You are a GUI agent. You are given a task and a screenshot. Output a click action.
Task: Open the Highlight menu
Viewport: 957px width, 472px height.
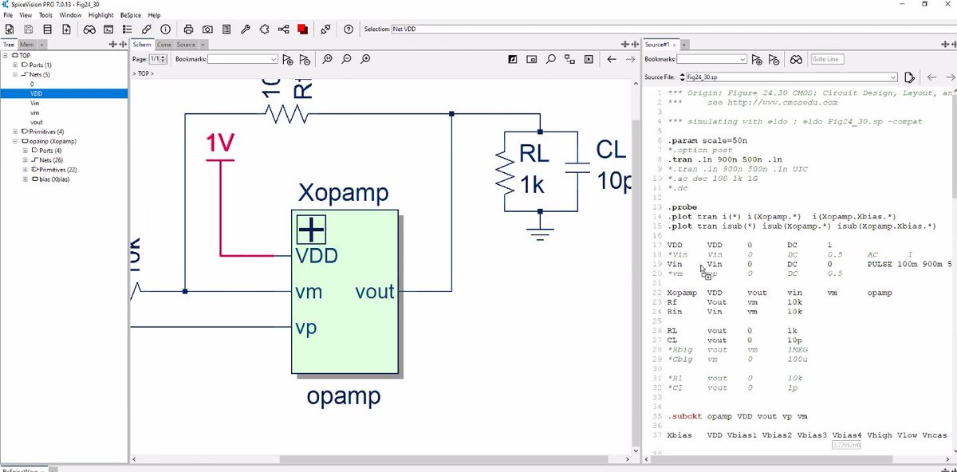[100, 15]
